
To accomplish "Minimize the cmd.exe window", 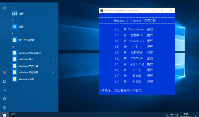I will click(154, 11).
